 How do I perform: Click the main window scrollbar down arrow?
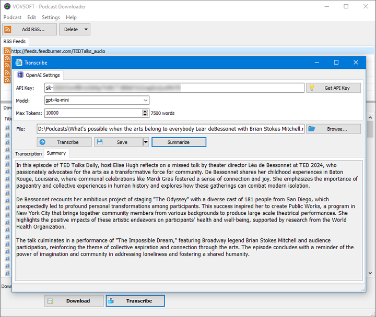click(x=370, y=273)
